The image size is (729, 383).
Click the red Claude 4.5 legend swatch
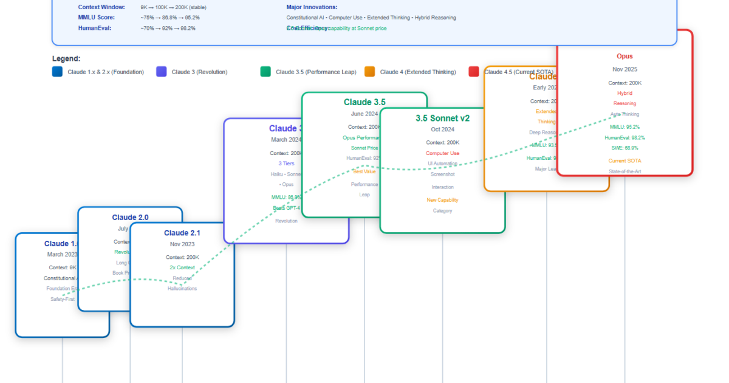(474, 72)
